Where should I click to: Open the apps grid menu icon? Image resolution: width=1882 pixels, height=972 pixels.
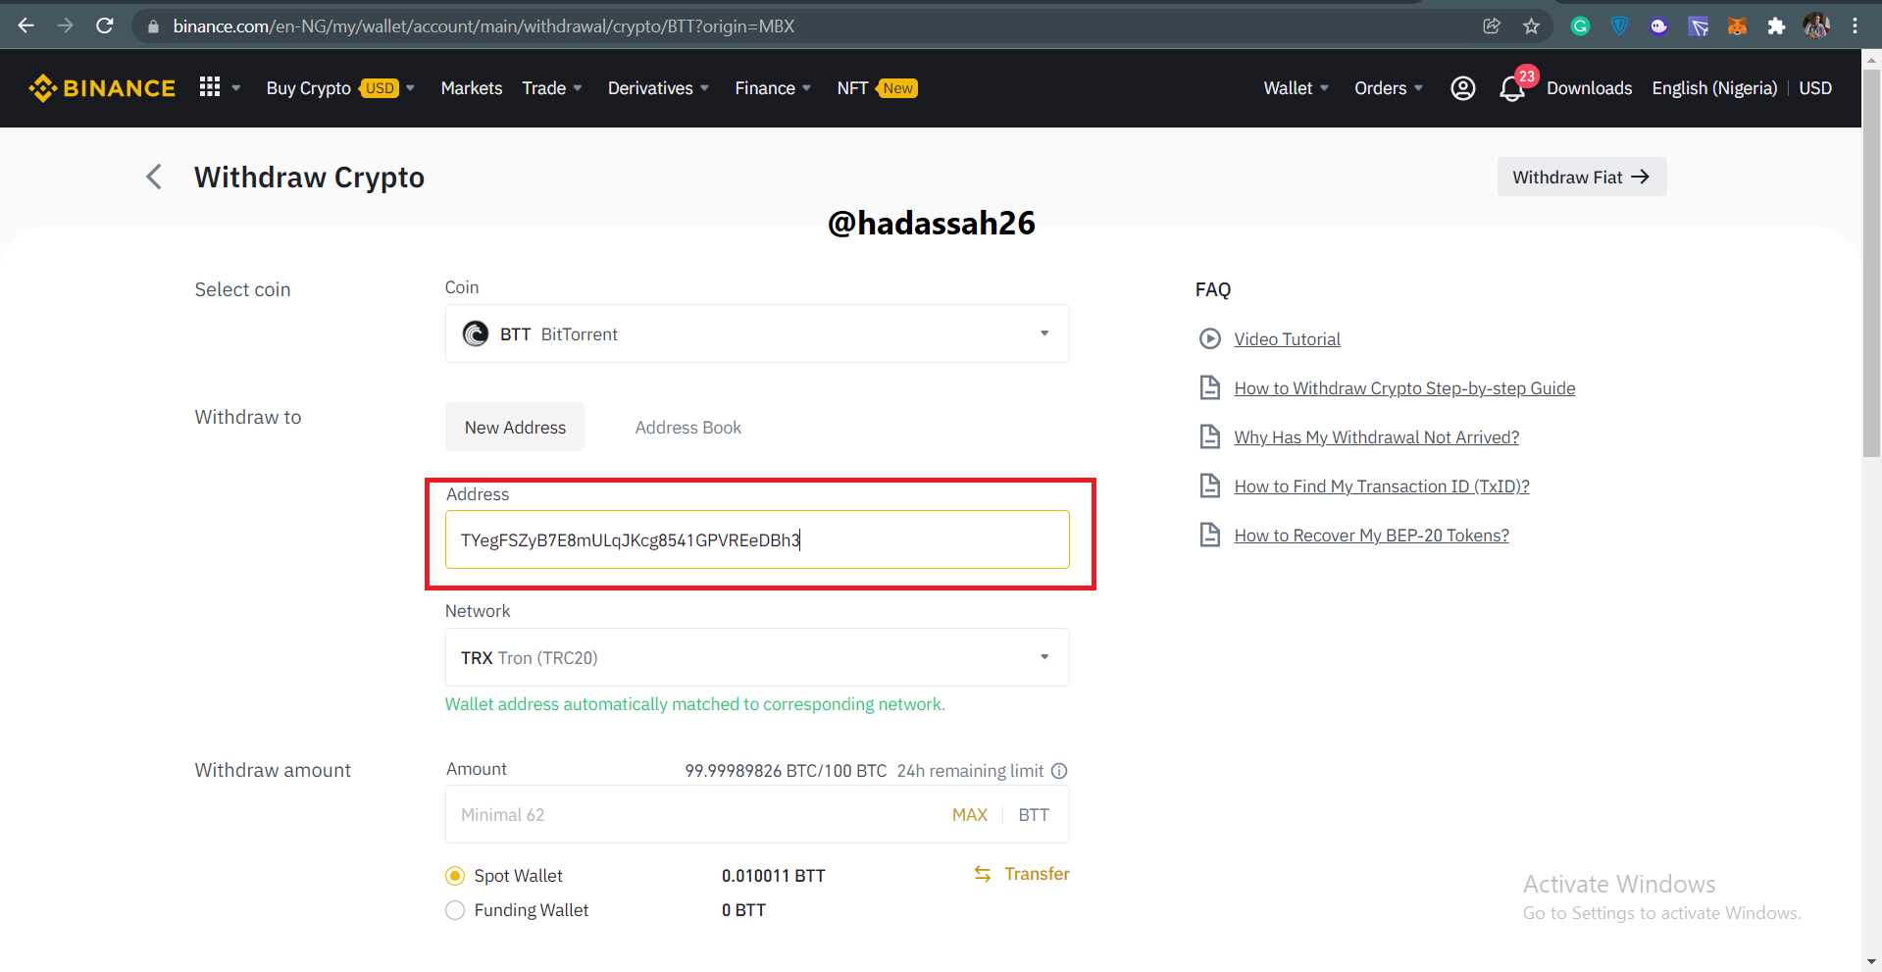[x=210, y=87]
